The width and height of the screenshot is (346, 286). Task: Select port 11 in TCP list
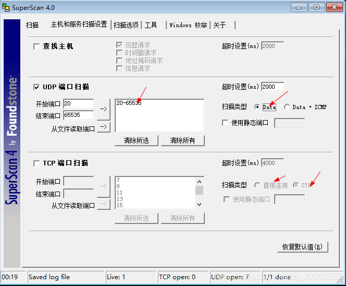pos(119,193)
